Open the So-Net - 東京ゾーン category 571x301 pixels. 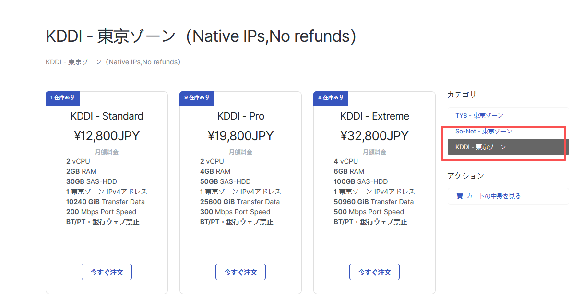[x=483, y=131]
